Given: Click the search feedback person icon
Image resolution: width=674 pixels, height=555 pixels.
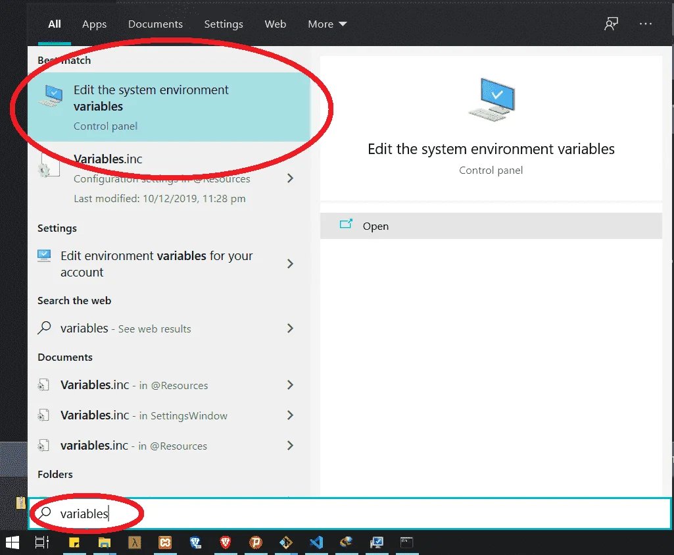Looking at the screenshot, I should pyautogui.click(x=611, y=24).
